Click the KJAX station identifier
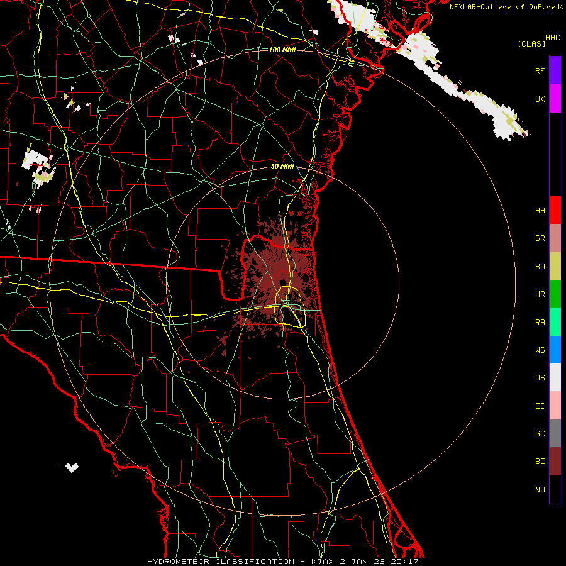Screen dimensions: 566x566 coord(324,562)
